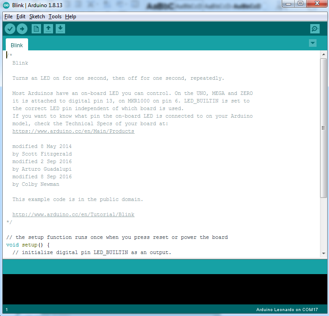Image resolution: width=329 pixels, height=316 pixels.
Task: Expand the tab options dropdown arrow
Action: pos(313,43)
